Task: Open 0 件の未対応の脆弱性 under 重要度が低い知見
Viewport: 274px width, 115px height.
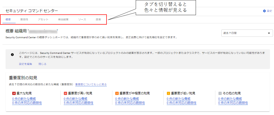Action: 181,103
